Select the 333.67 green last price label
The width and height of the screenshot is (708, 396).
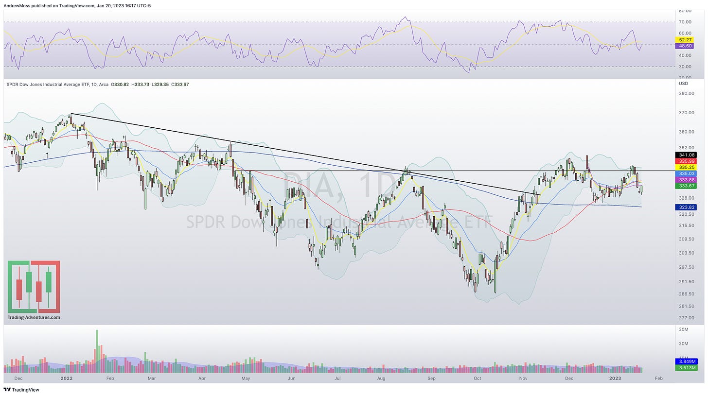(x=686, y=186)
